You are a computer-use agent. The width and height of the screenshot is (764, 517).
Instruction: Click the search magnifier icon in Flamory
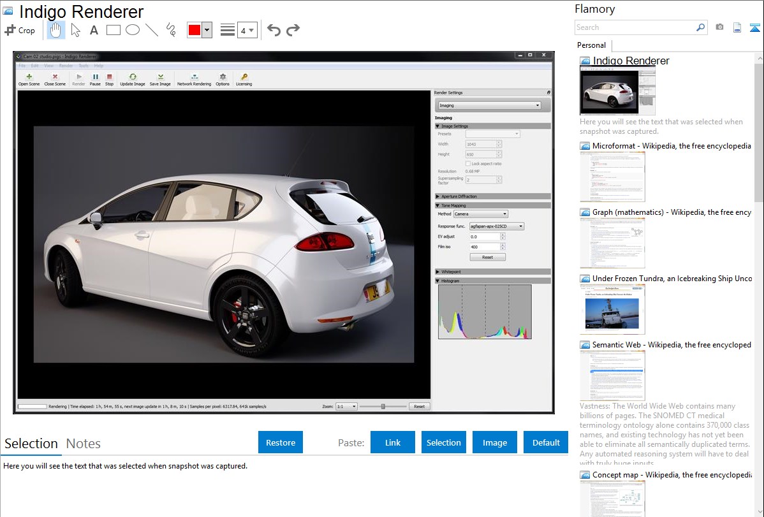coord(700,27)
